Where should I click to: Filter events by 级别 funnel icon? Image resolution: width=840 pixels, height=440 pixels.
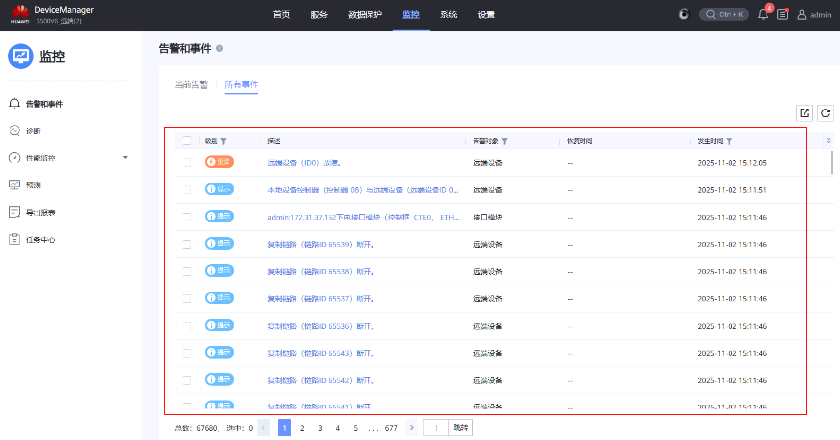pyautogui.click(x=224, y=141)
